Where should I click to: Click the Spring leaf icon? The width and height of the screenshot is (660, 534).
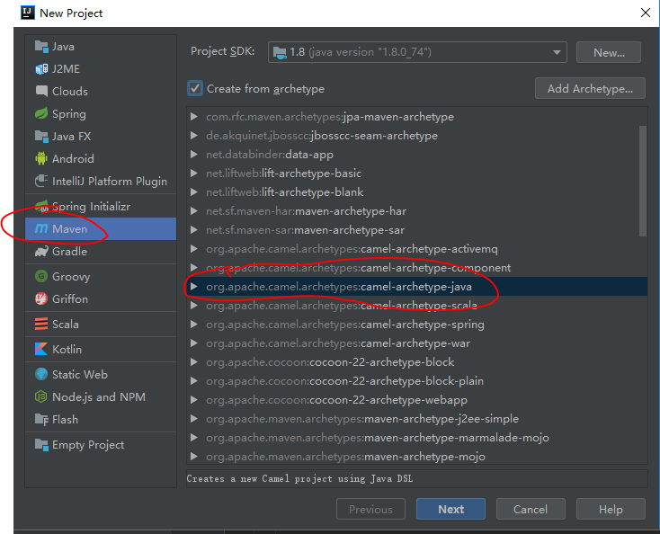tap(41, 113)
